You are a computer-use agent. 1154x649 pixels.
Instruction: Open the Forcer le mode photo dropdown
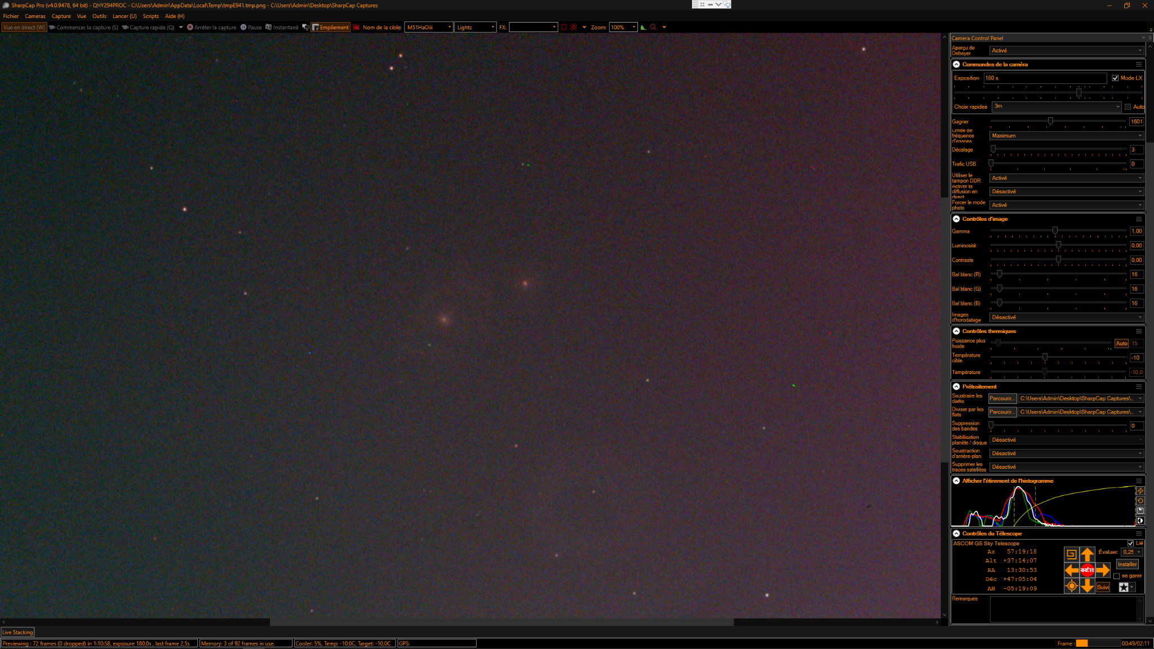pyautogui.click(x=1066, y=205)
